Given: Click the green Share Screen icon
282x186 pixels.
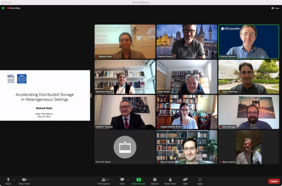Looking at the screenshot, I should (139, 180).
